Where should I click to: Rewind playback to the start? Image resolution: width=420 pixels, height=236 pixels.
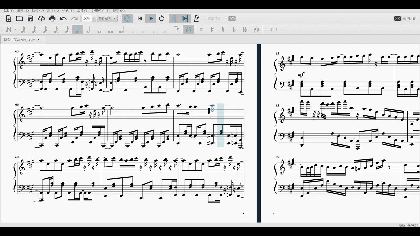140,19
